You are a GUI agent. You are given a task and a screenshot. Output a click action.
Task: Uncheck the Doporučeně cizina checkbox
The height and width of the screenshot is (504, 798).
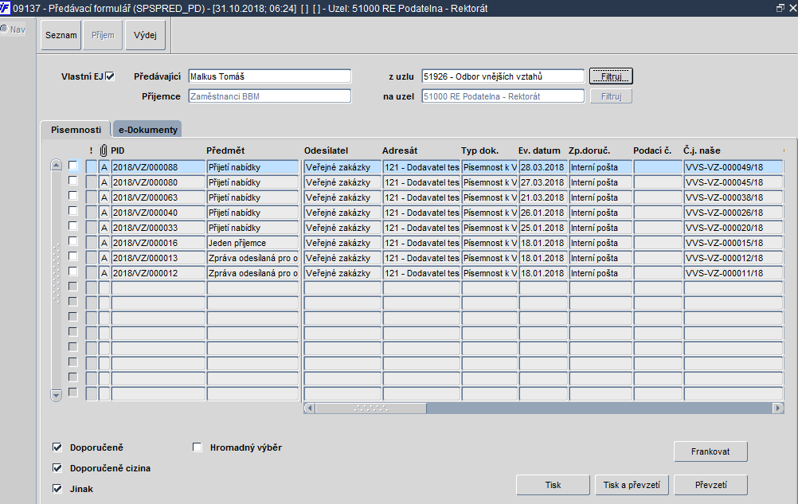pos(57,468)
